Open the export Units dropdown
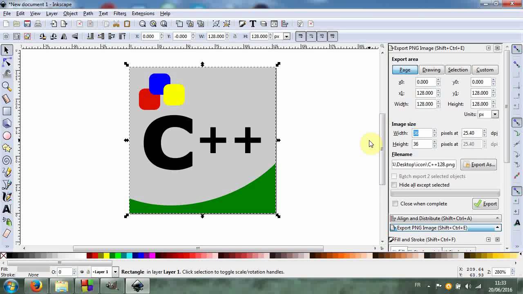The height and width of the screenshot is (294, 523). click(x=494, y=114)
